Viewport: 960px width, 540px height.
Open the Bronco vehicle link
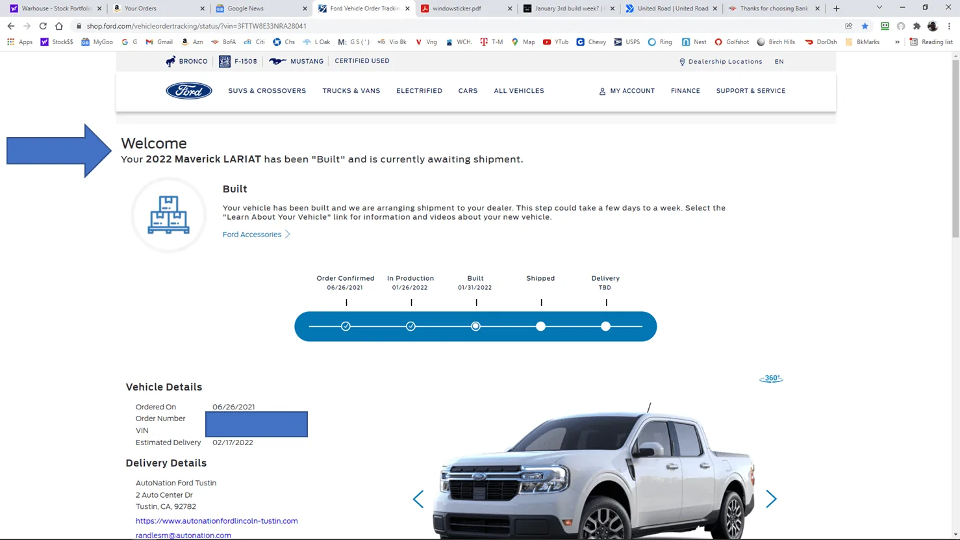coord(186,61)
